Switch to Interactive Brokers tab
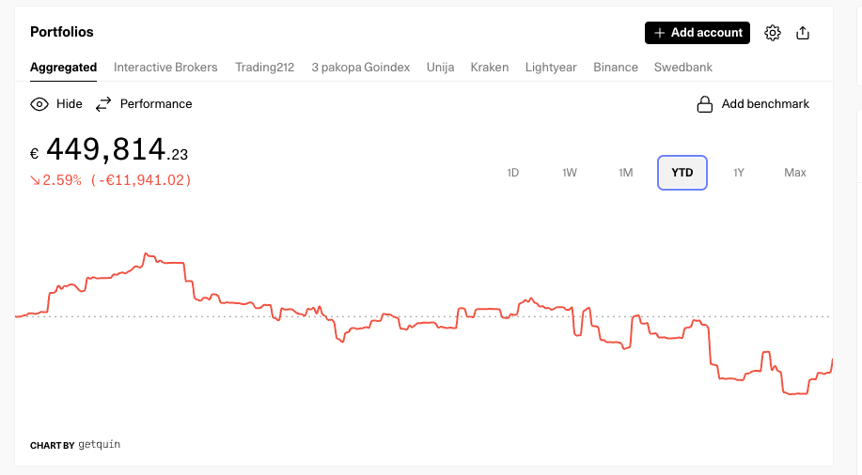 (165, 68)
